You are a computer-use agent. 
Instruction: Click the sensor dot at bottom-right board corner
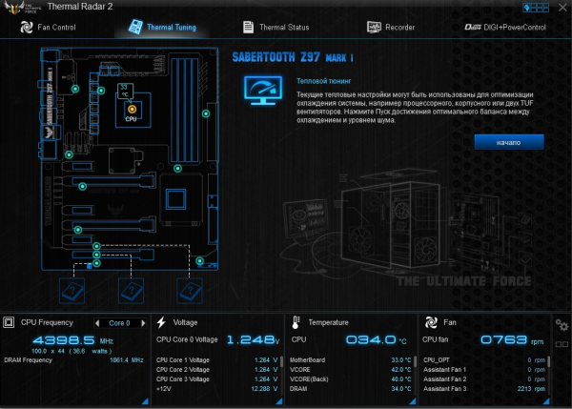point(199,261)
